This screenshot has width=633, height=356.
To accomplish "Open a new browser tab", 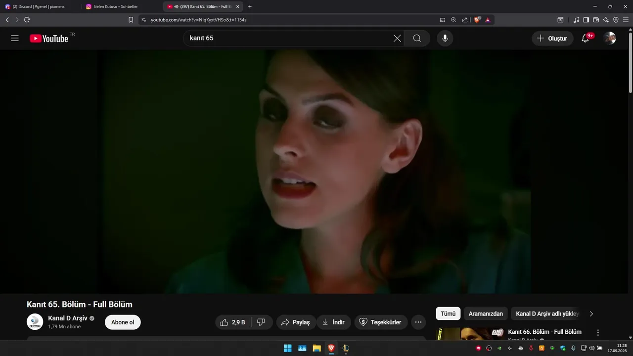I will (x=250, y=6).
